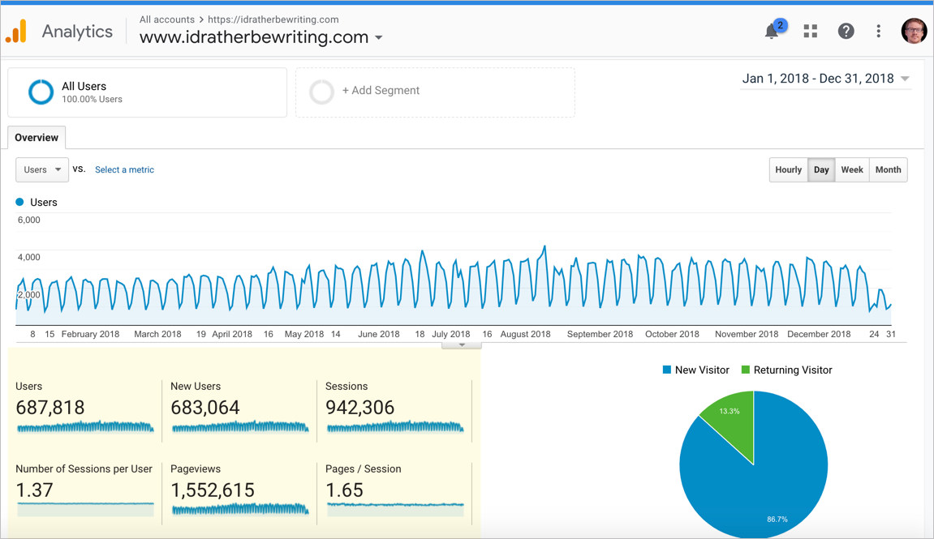Open the Help question mark icon

[846, 31]
